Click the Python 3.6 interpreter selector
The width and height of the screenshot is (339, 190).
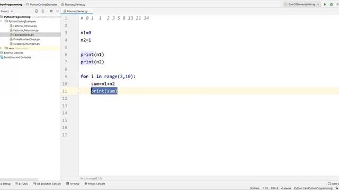pos(313,188)
